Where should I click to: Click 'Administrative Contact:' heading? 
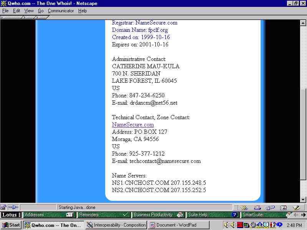click(x=139, y=59)
